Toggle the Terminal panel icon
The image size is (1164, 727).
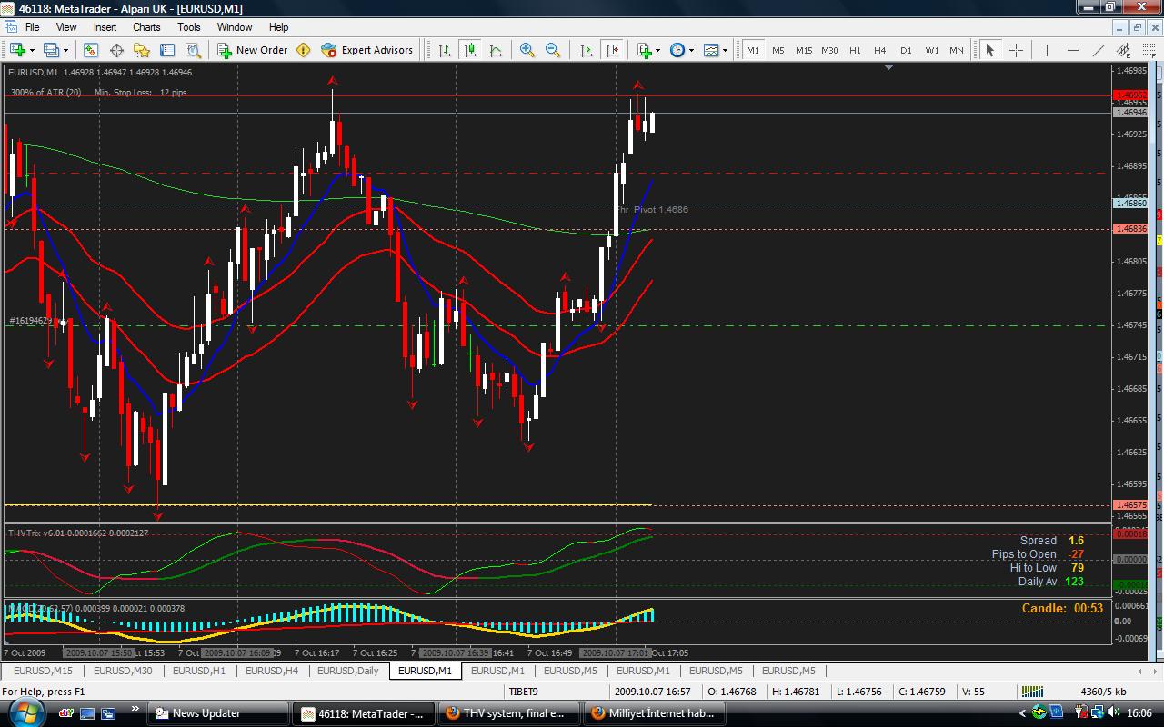click(167, 50)
